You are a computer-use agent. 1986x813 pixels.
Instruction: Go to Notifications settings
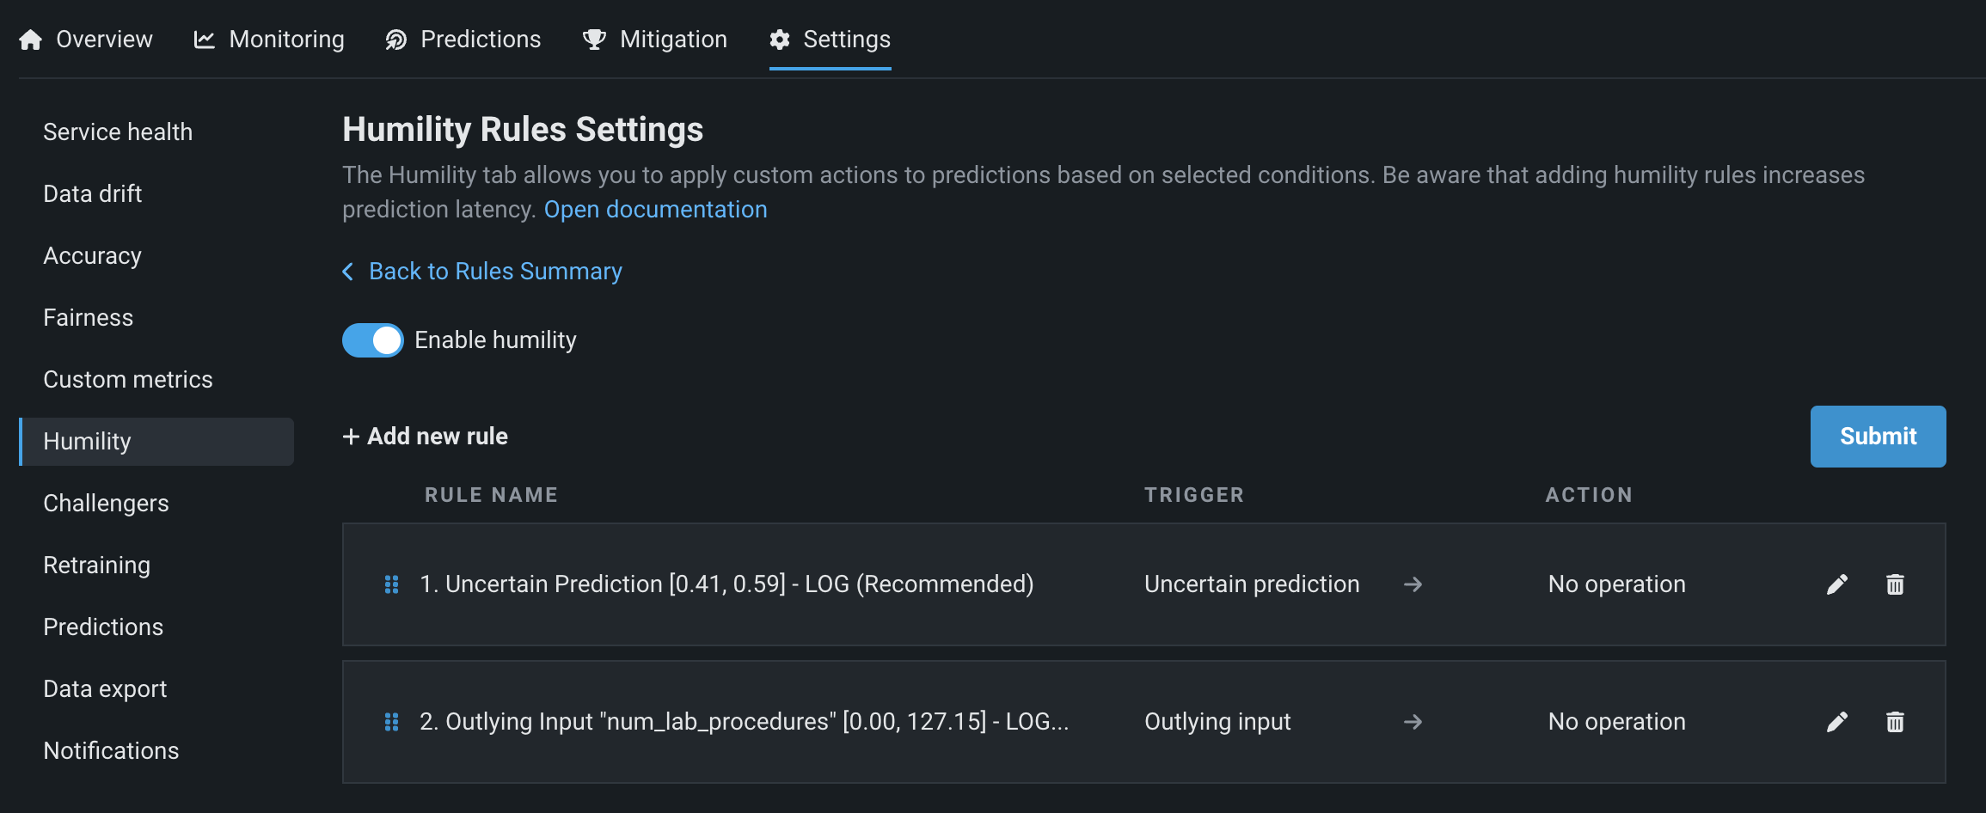pyautogui.click(x=111, y=751)
